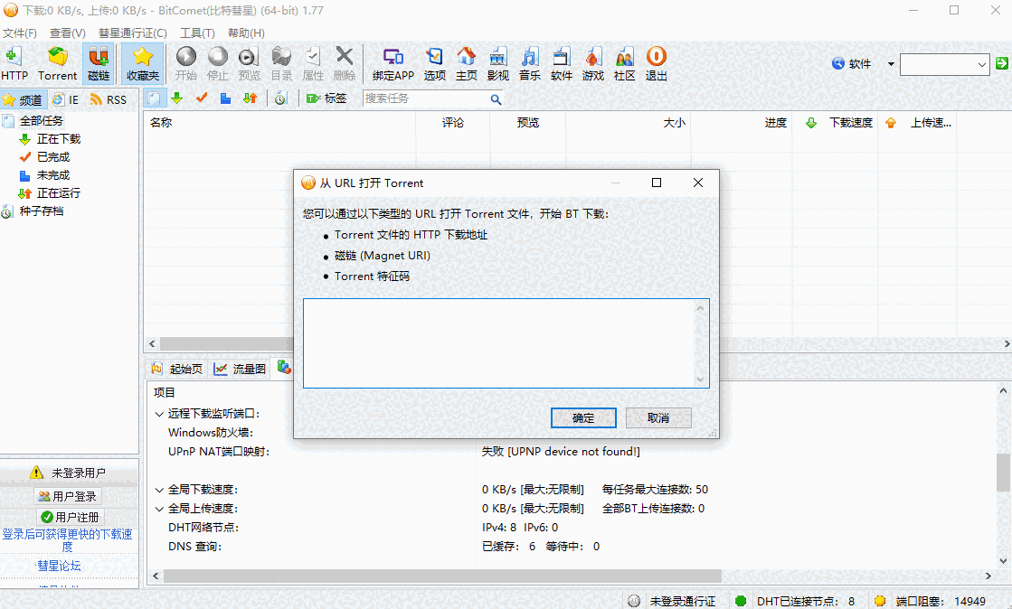Open the 文件(F) menu
The image size is (1012, 609).
[19, 33]
